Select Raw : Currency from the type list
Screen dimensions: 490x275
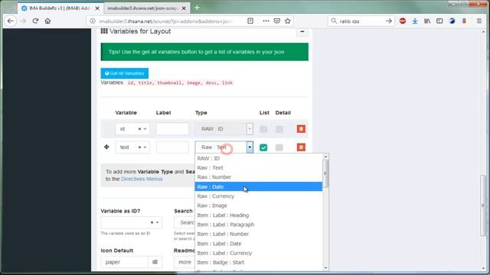point(259,196)
